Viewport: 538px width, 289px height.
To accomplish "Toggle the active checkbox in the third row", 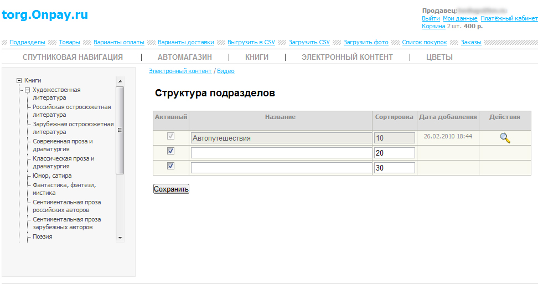I will (x=170, y=166).
